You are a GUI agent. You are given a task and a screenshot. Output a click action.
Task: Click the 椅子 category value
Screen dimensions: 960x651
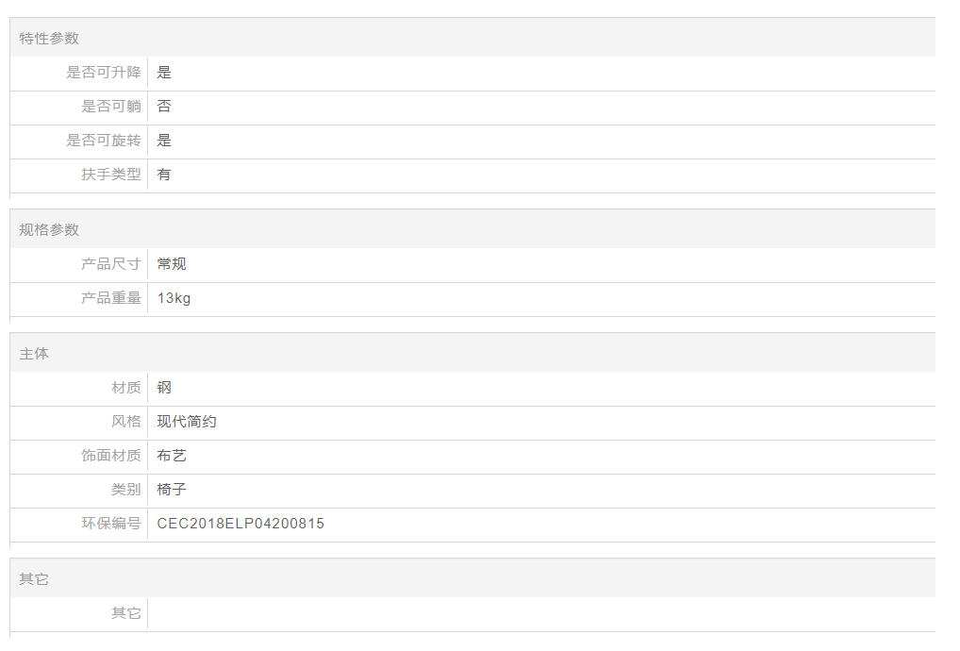(x=172, y=490)
